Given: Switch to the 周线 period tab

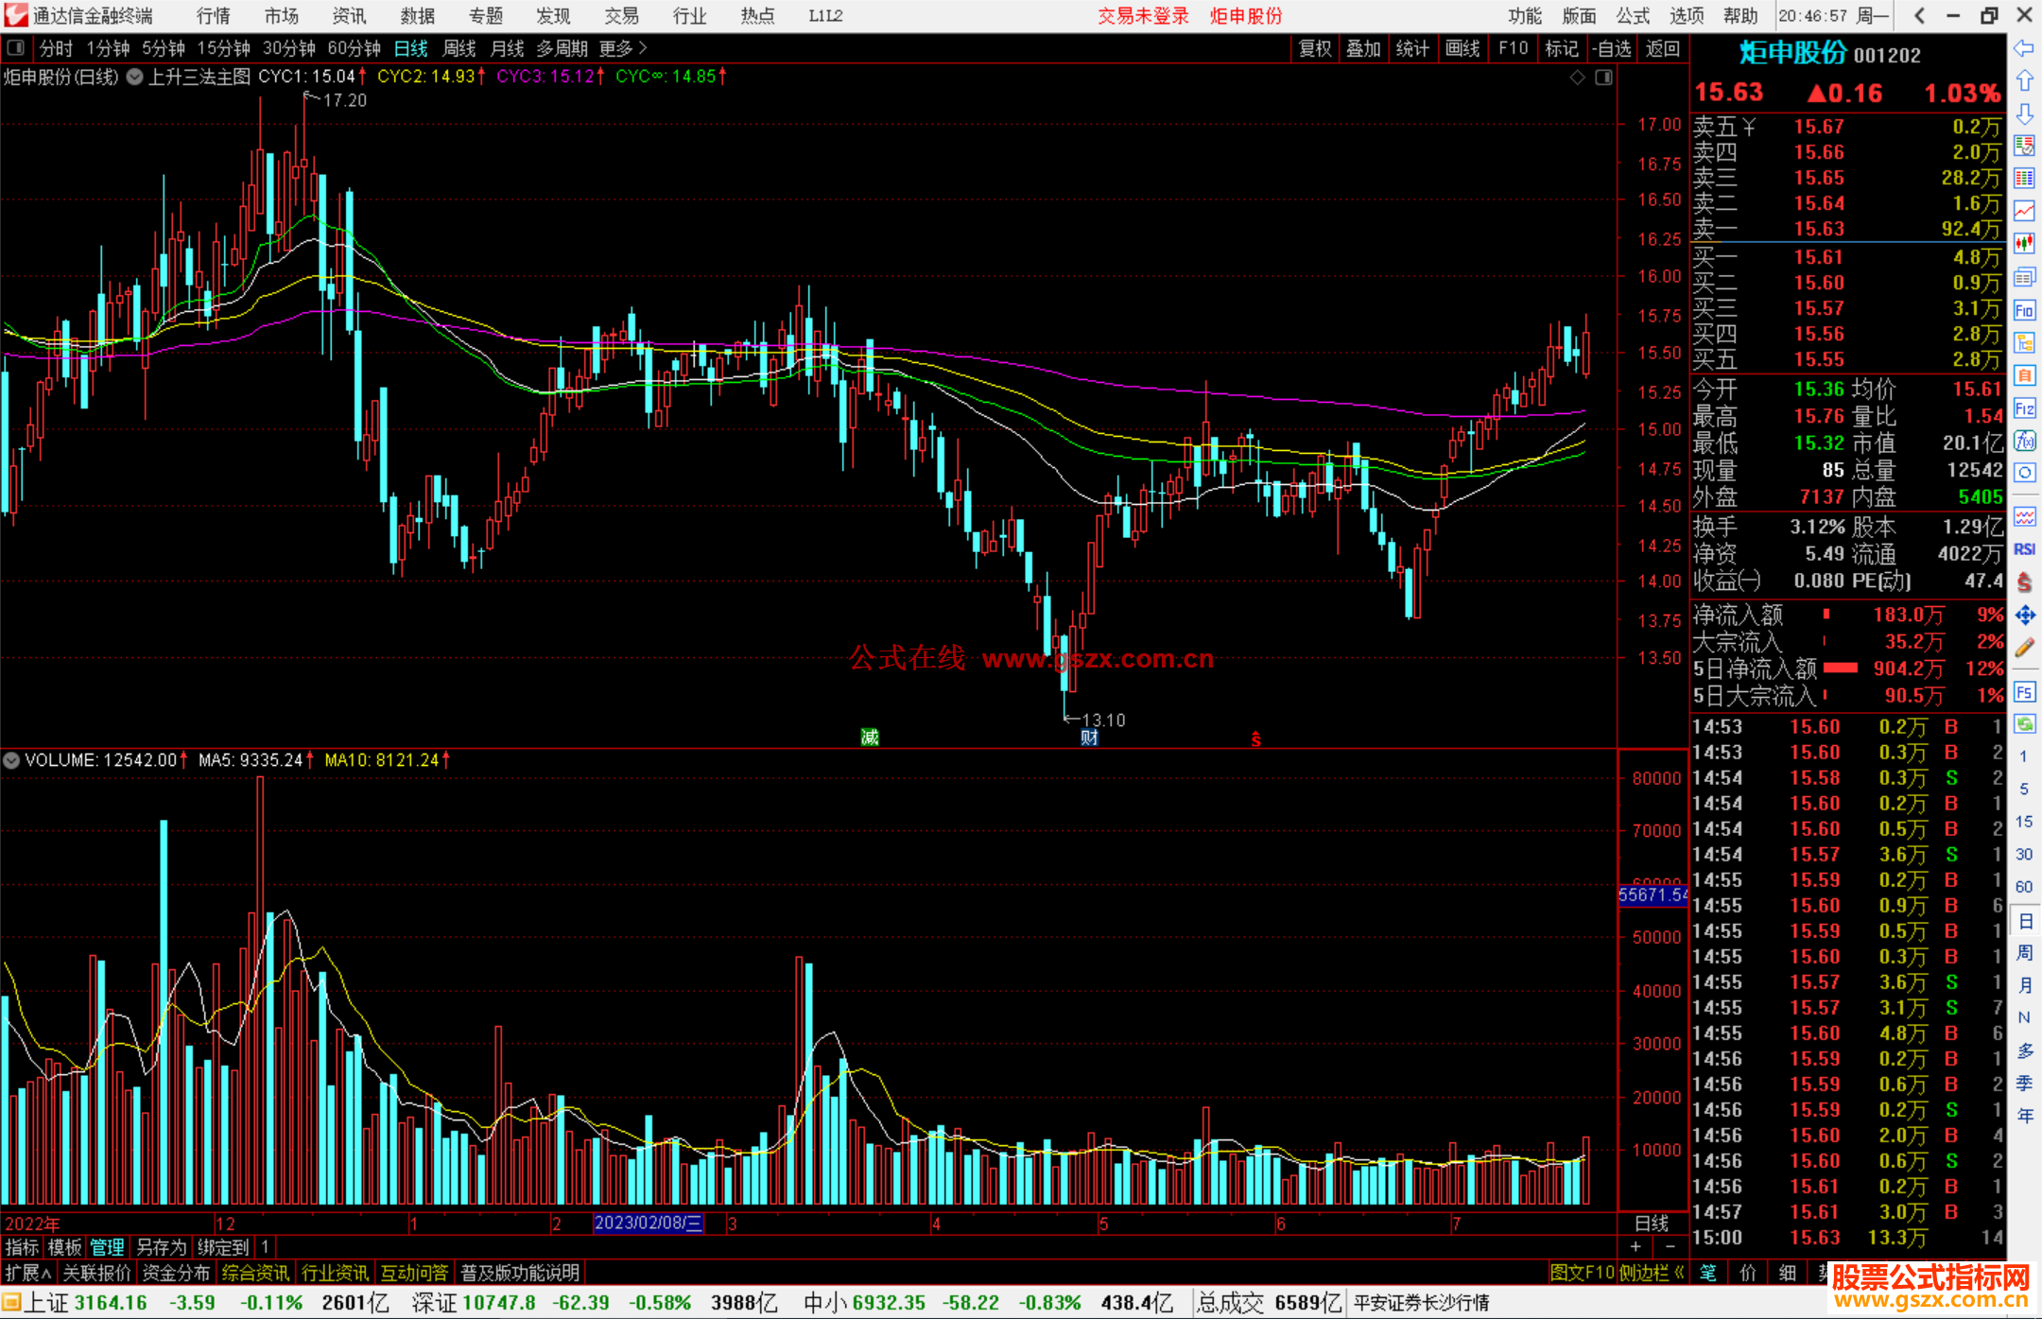Looking at the screenshot, I should [x=459, y=48].
